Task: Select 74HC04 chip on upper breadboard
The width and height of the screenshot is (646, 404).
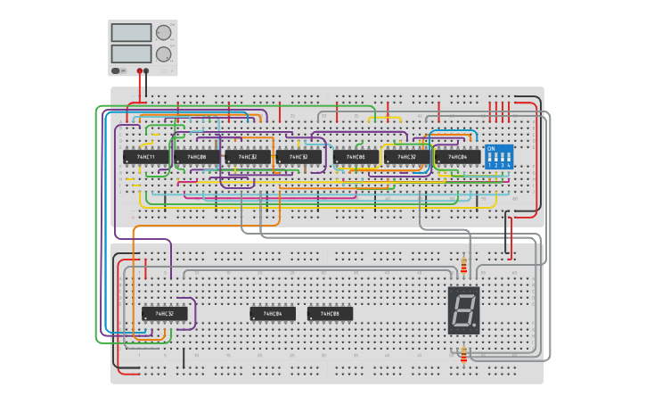Action: pyautogui.click(x=458, y=157)
